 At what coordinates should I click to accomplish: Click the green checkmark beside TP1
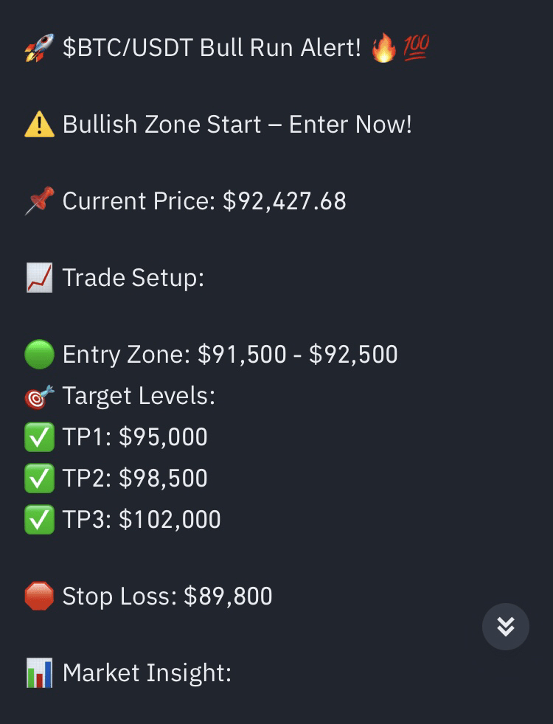click(x=39, y=437)
